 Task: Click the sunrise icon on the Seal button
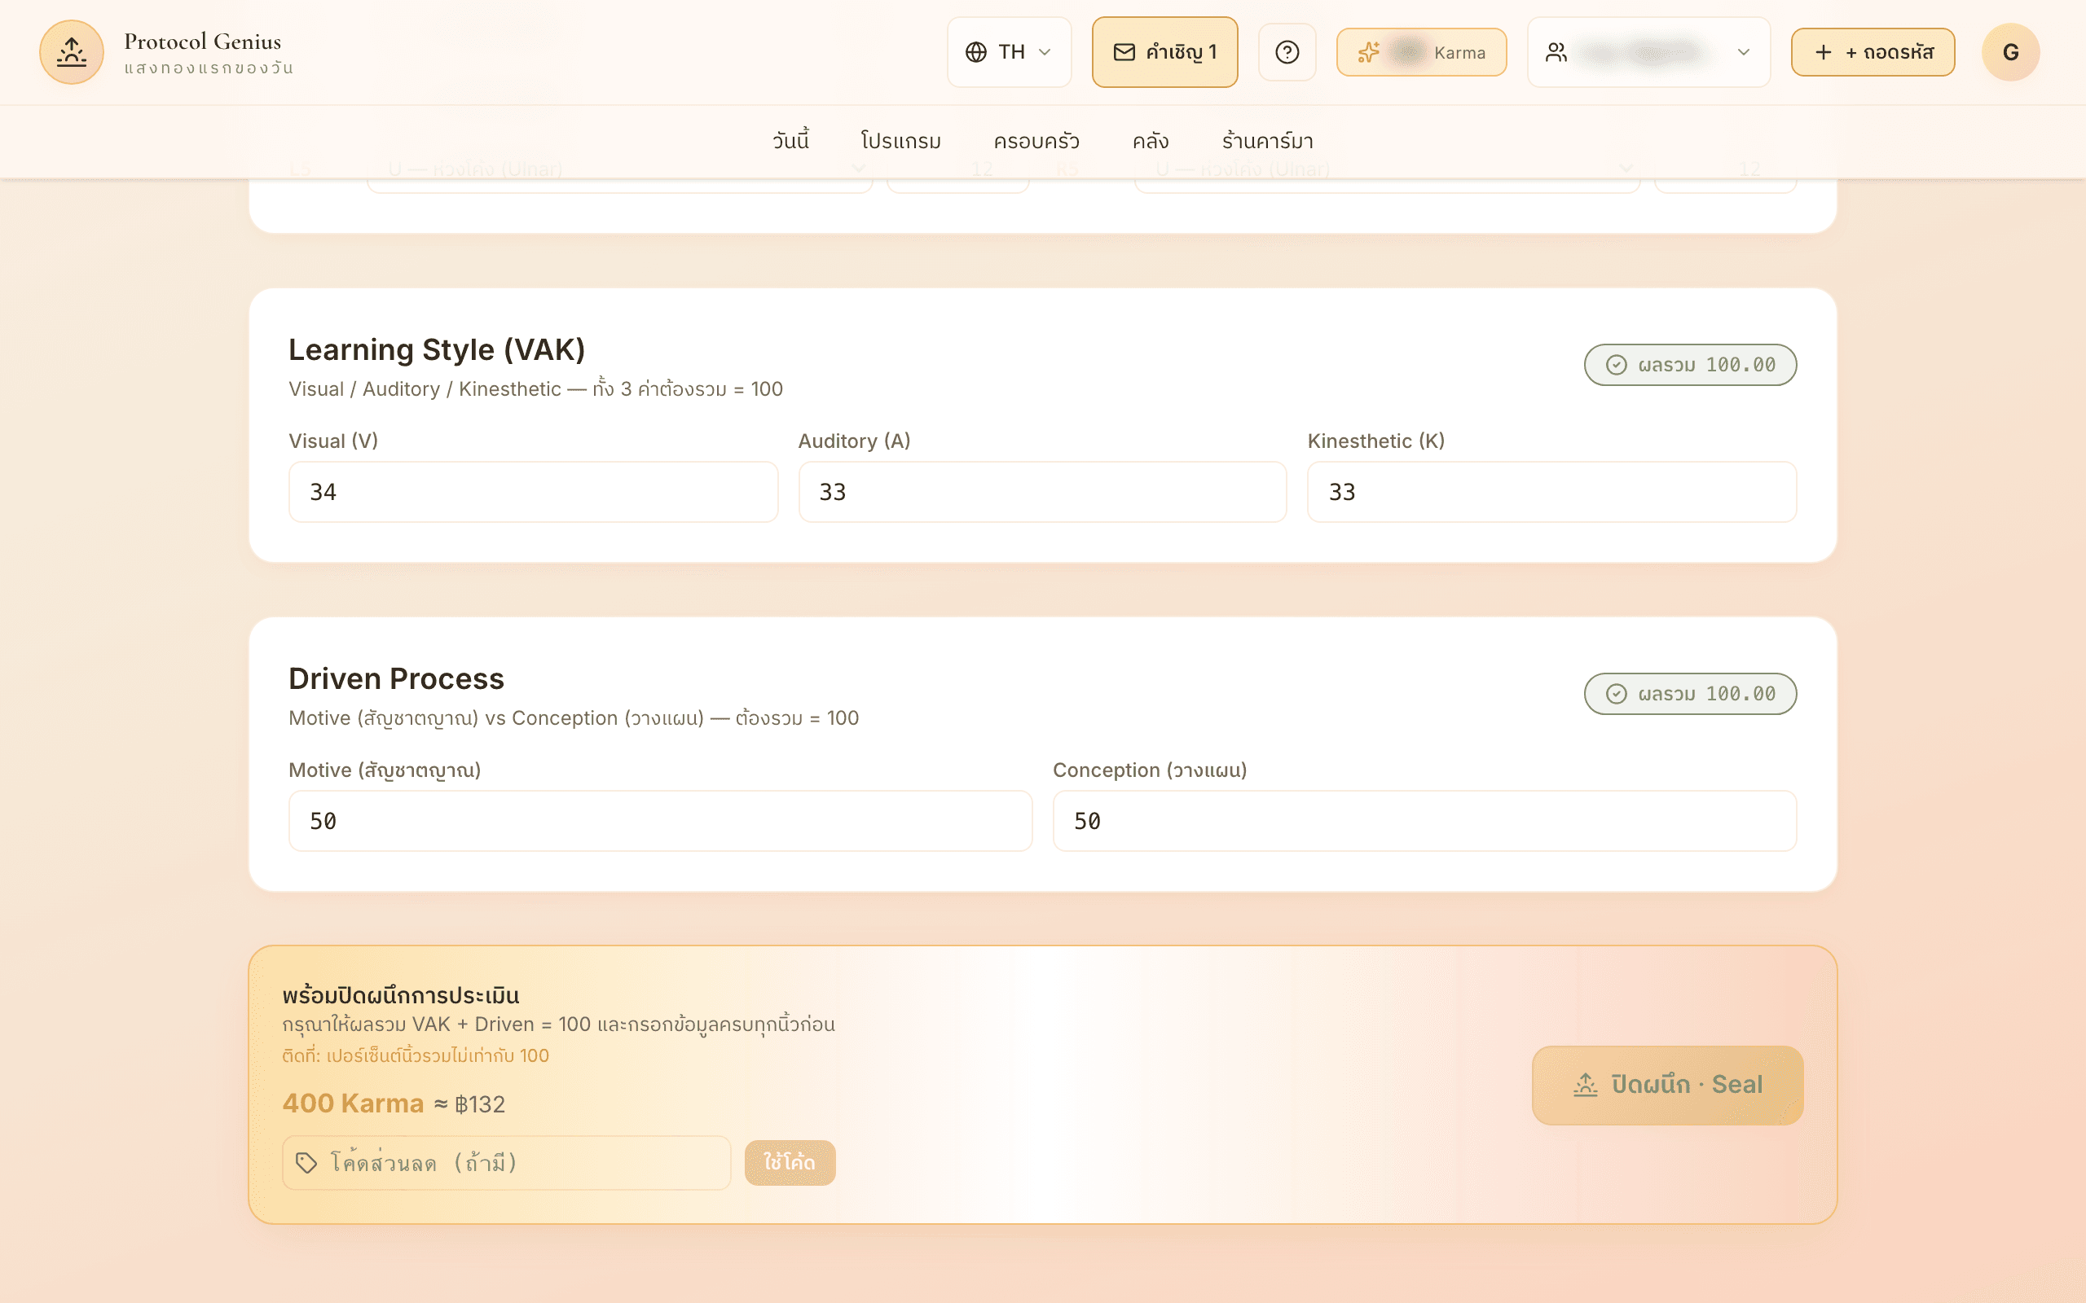(1585, 1085)
